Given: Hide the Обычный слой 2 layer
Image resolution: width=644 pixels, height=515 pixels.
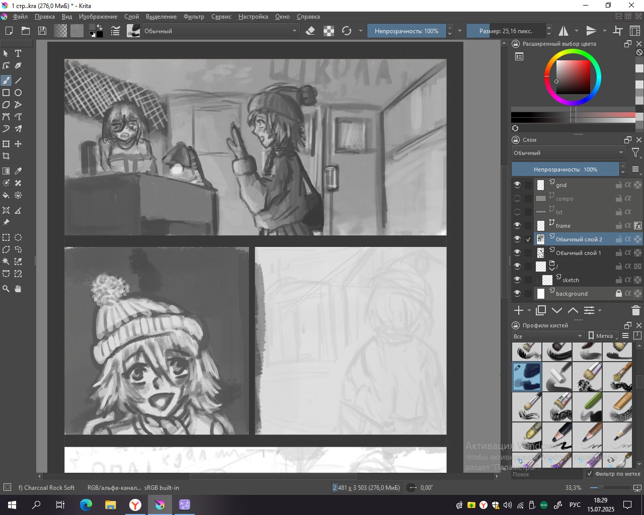Looking at the screenshot, I should pyautogui.click(x=517, y=239).
